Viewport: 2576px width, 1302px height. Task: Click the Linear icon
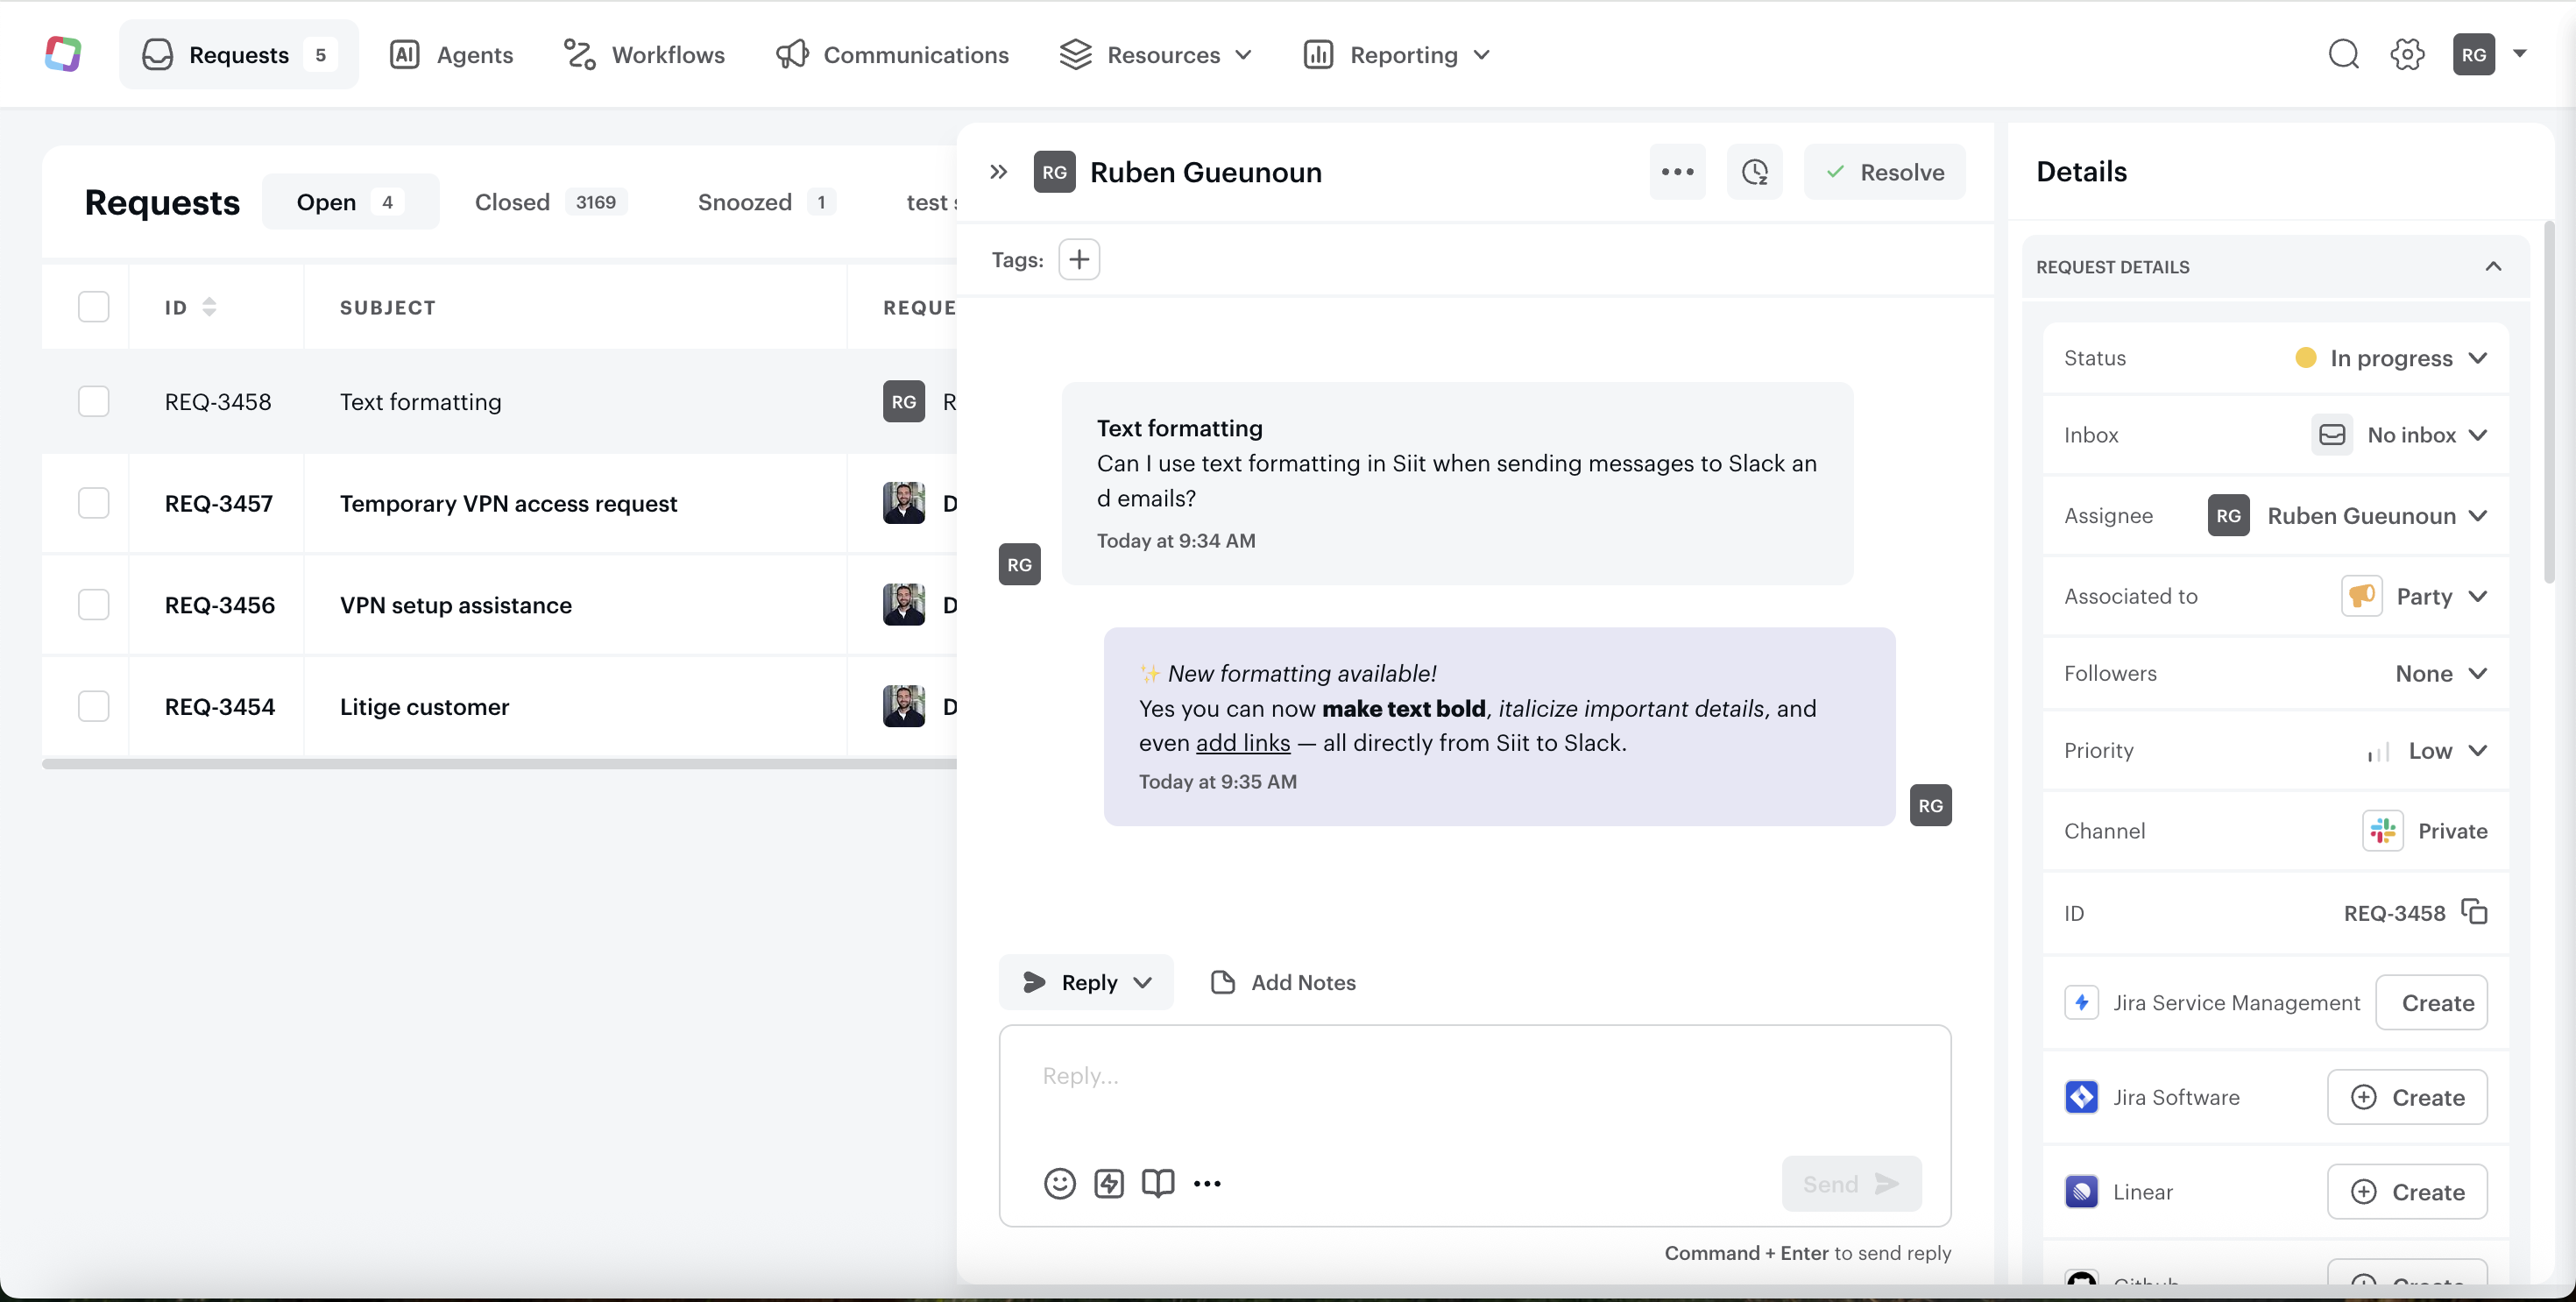2081,1191
